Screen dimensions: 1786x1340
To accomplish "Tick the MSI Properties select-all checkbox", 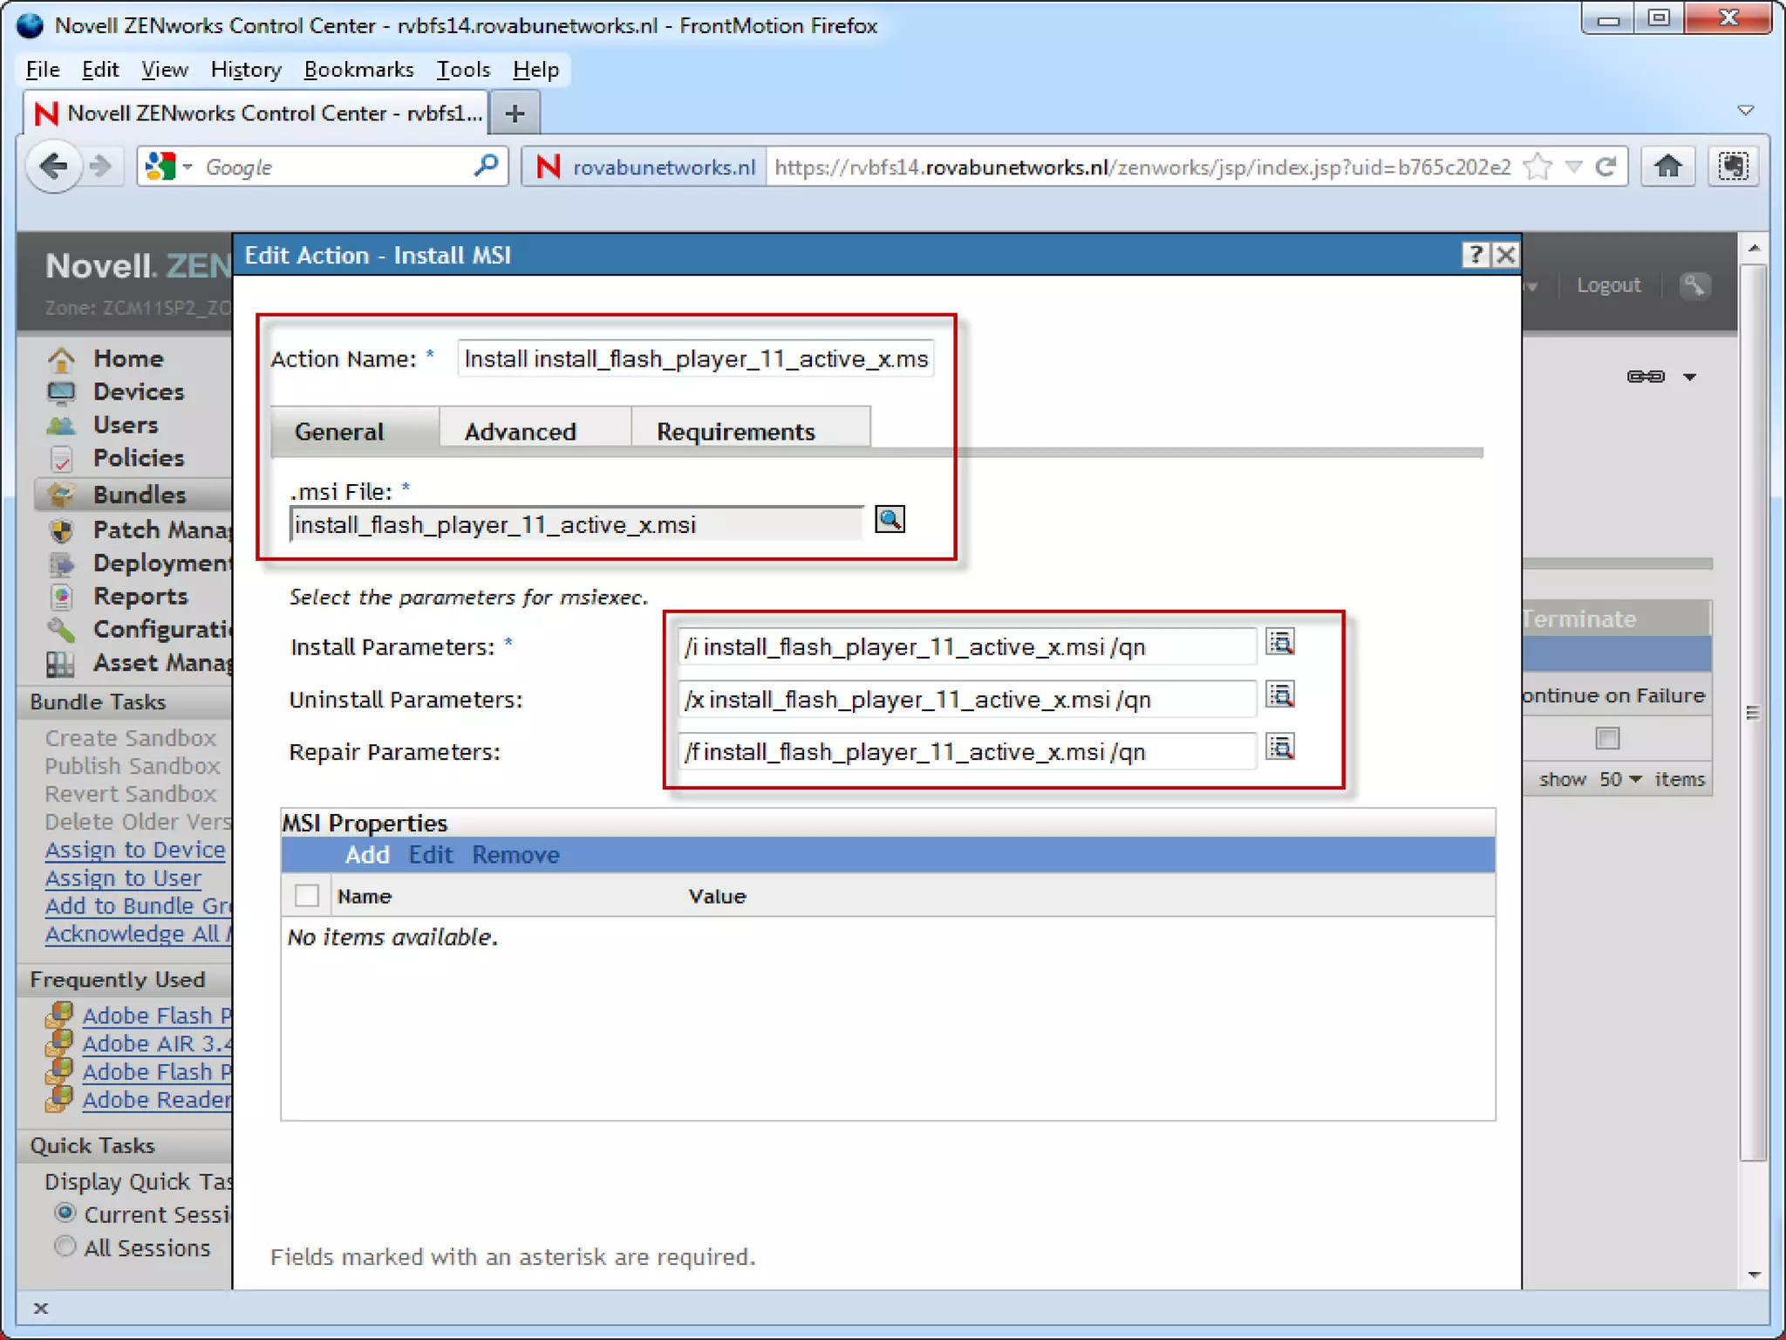I will (306, 895).
